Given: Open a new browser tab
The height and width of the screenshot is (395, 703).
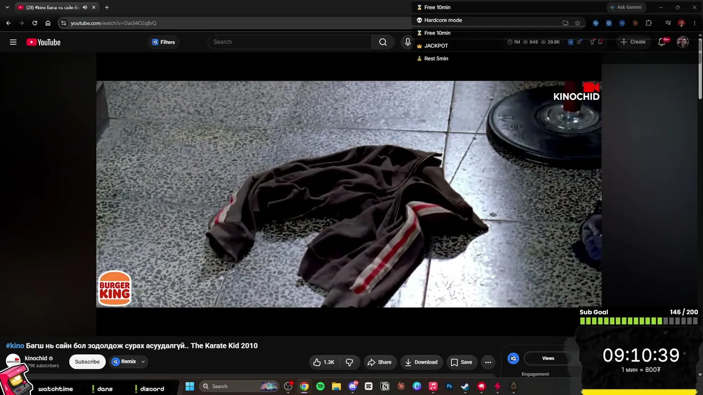Looking at the screenshot, I should click(107, 7).
